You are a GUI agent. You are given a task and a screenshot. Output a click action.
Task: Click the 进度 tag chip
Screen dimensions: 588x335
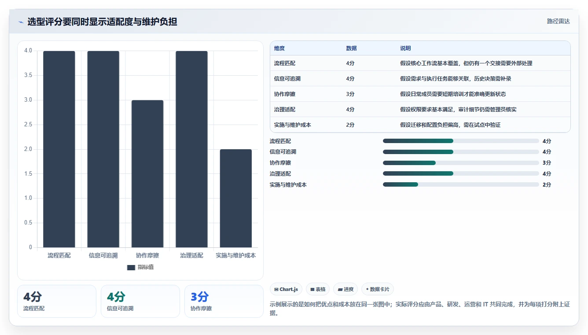pos(345,289)
